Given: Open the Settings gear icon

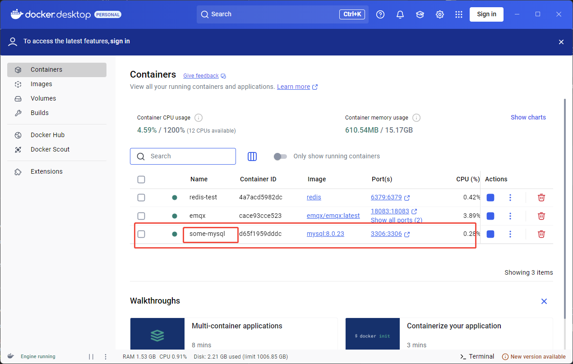Looking at the screenshot, I should [x=440, y=14].
